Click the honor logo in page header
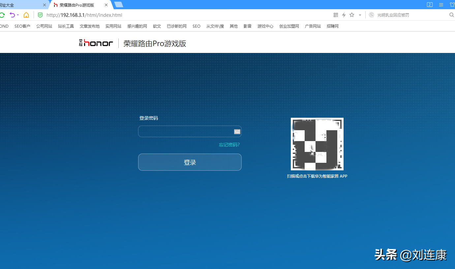 (x=96, y=43)
